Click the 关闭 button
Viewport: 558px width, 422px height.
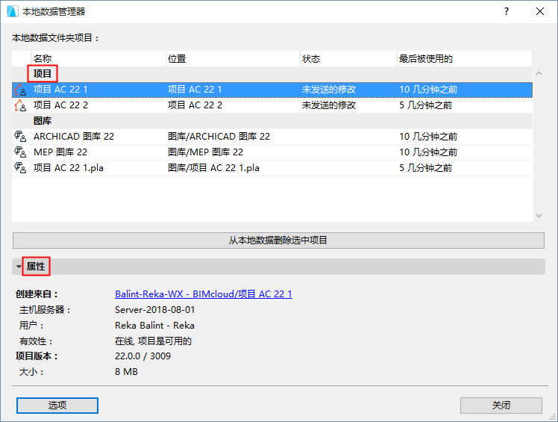tap(501, 406)
